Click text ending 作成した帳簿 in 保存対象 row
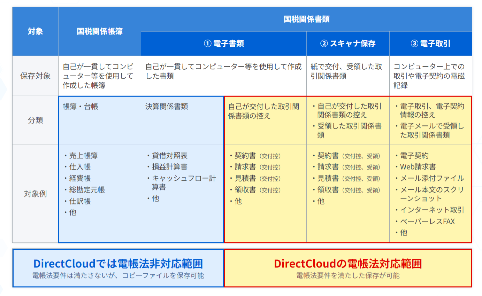Image resolution: width=482 pixels, height=296 pixels. pyautogui.click(x=98, y=76)
